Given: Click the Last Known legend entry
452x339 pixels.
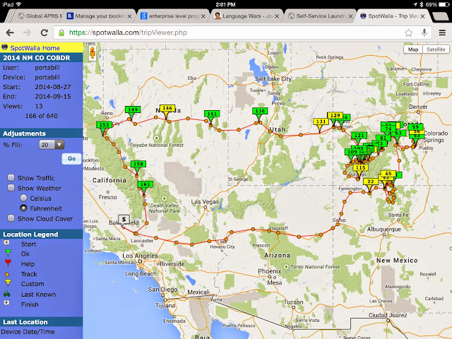Looking at the screenshot, I should (x=38, y=294).
